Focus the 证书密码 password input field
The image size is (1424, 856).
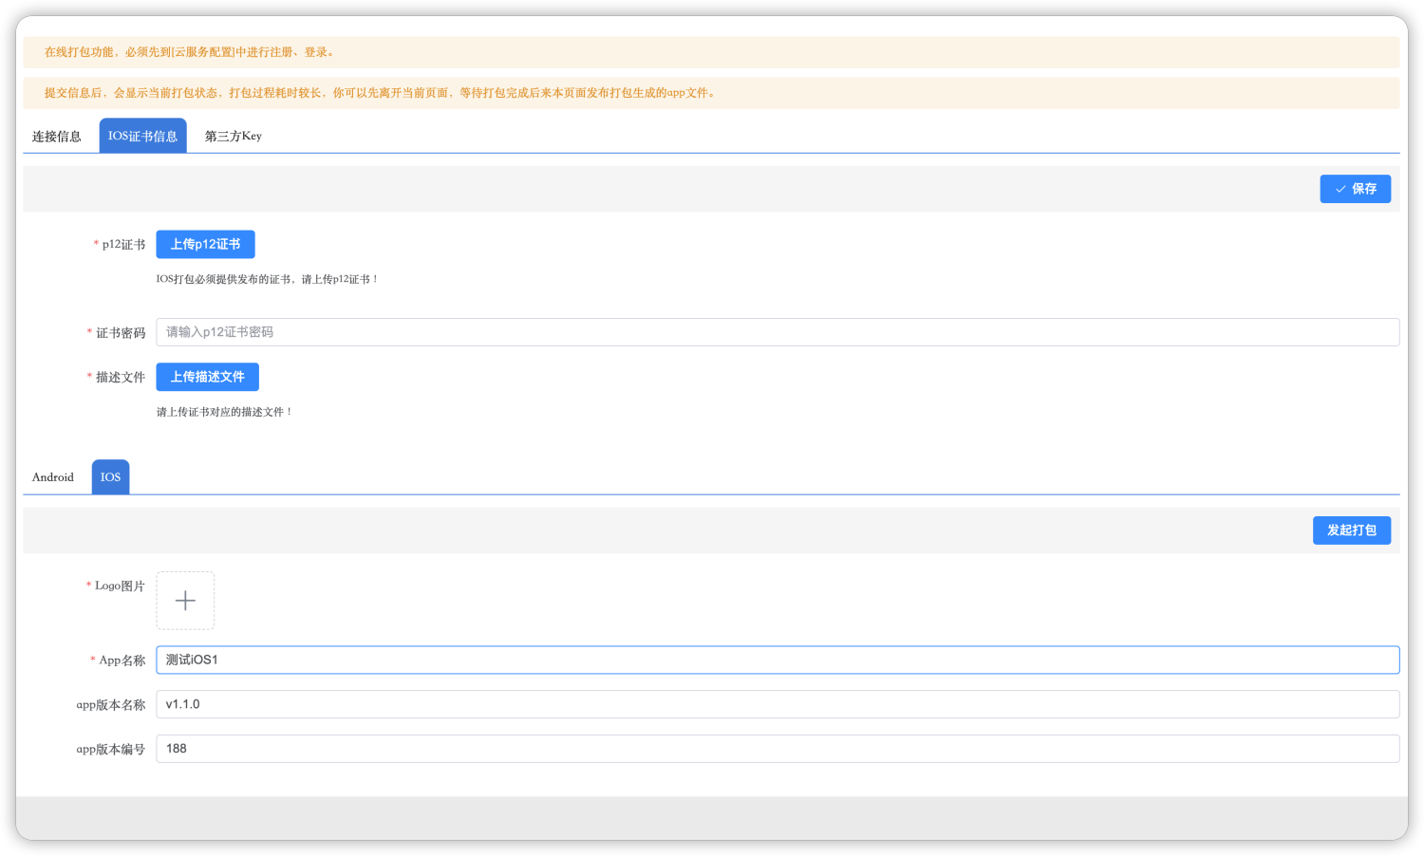[x=777, y=332]
